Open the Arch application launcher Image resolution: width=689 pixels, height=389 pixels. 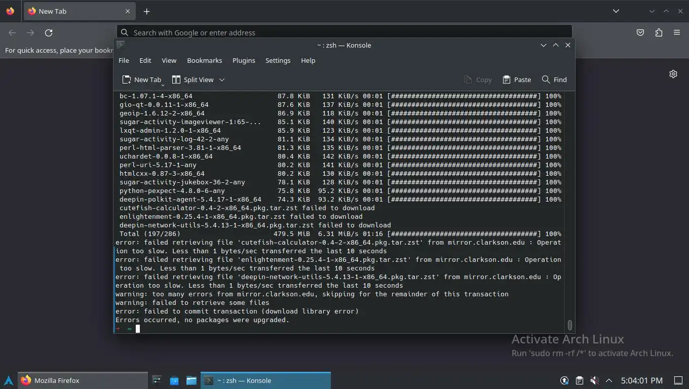[x=9, y=380]
